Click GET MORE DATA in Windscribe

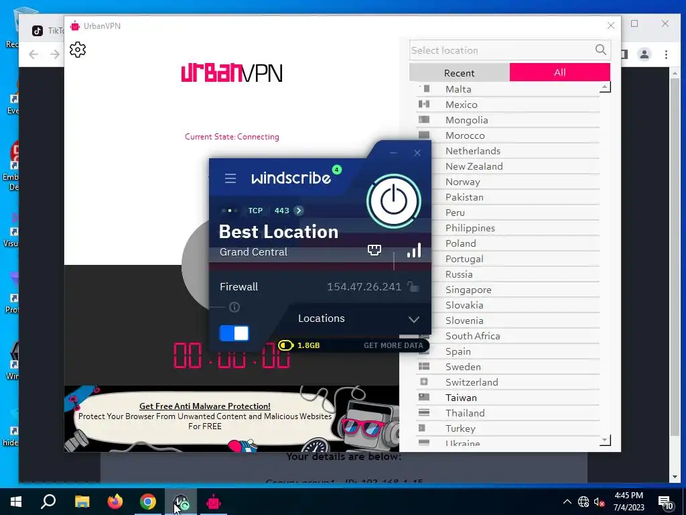(x=393, y=345)
